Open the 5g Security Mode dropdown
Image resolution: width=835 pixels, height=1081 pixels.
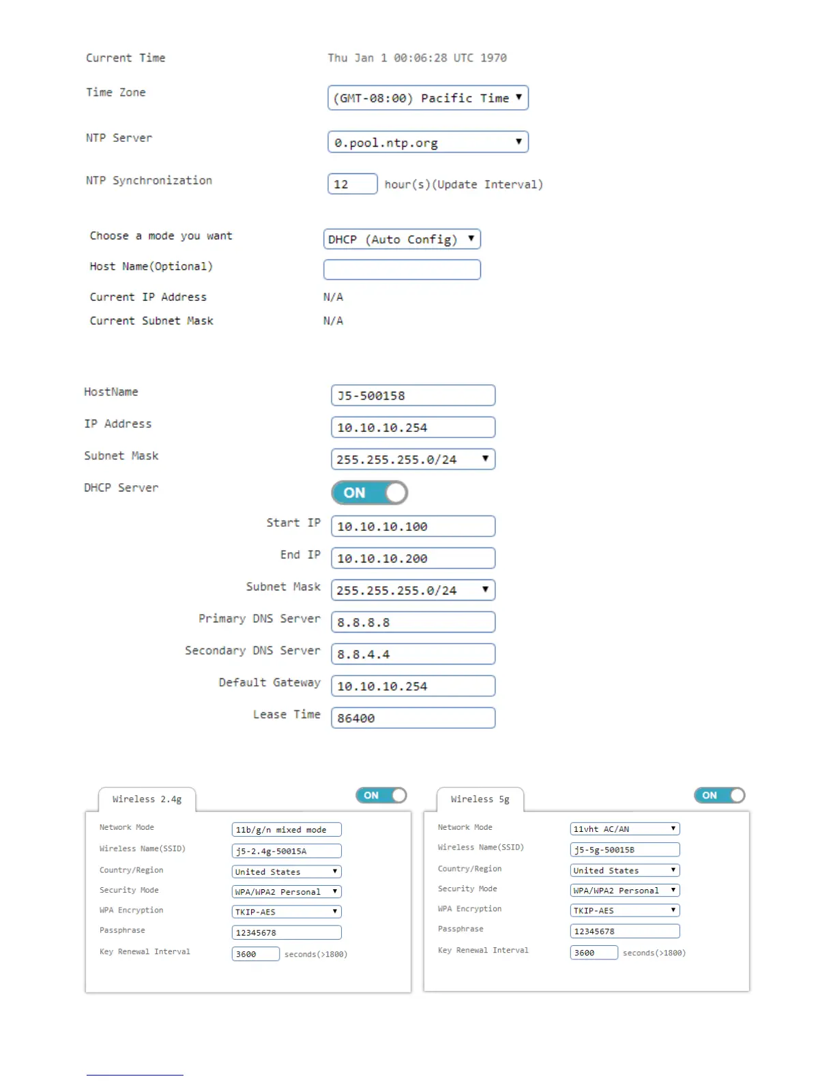625,890
